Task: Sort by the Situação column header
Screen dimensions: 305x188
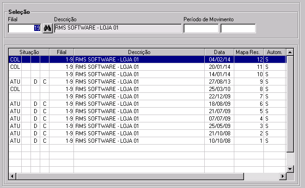Action: coord(29,52)
